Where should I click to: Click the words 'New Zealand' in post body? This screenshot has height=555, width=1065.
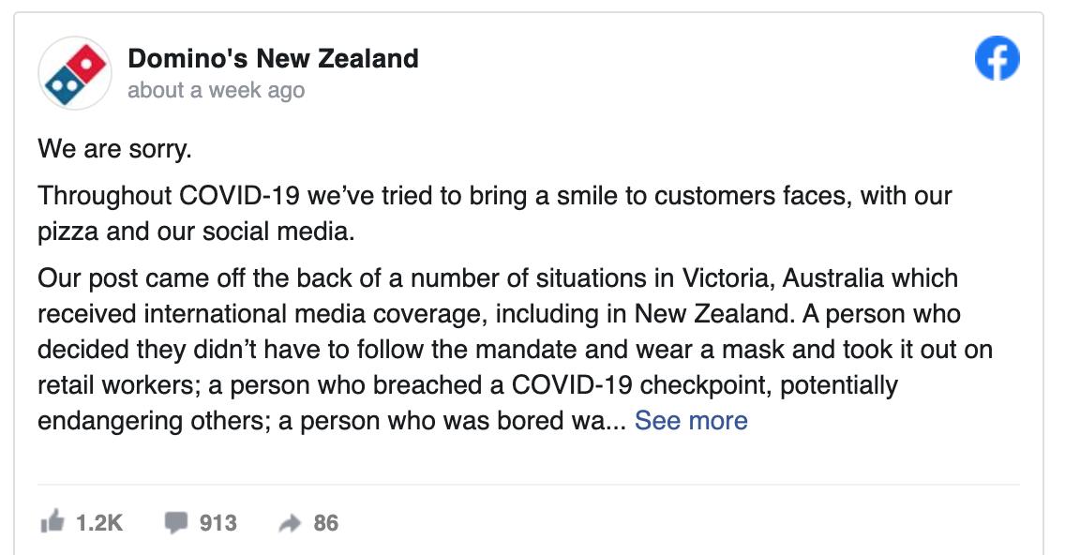[713, 314]
